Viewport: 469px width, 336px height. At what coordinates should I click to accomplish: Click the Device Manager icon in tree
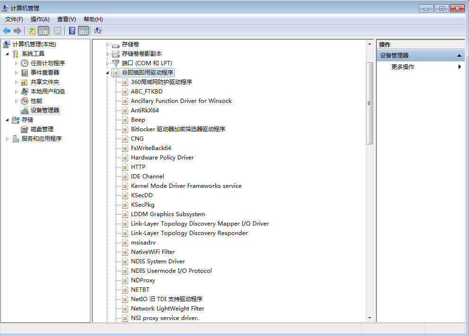point(25,110)
